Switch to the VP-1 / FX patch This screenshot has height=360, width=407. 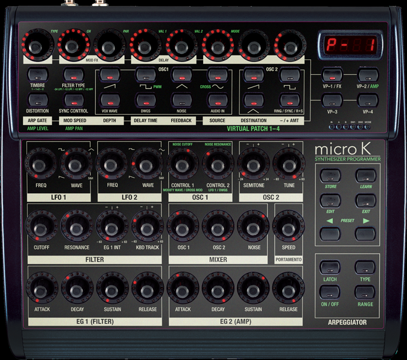click(x=331, y=76)
